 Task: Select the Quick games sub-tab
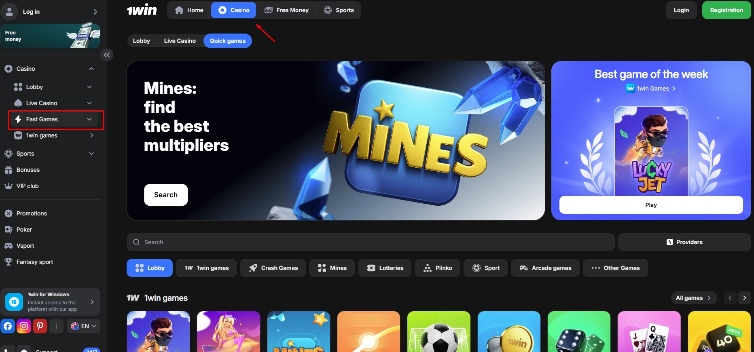click(228, 41)
